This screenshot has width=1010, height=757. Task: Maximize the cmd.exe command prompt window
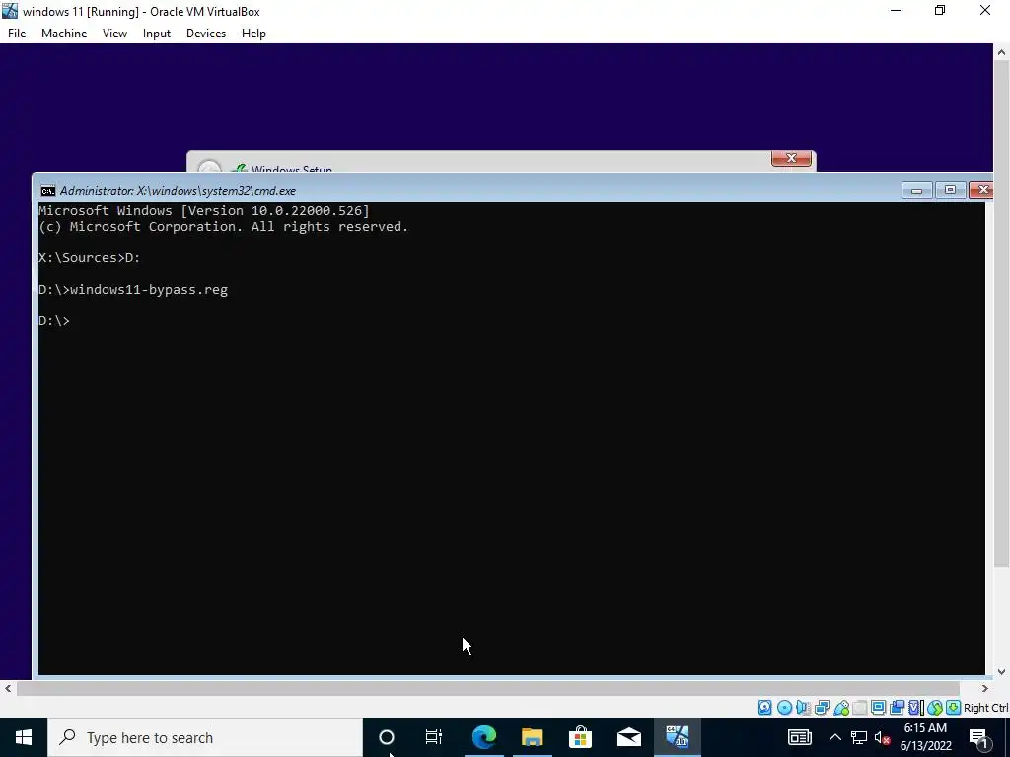point(950,190)
